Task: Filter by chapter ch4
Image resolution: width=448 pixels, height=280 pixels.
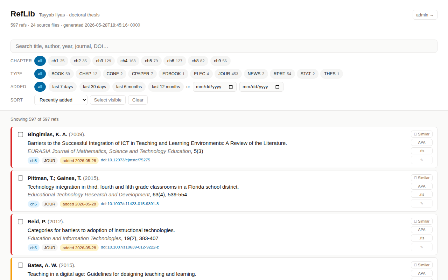Action: [128, 61]
